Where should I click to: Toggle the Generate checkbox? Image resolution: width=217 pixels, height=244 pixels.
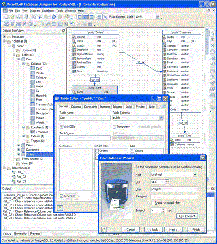61,196
